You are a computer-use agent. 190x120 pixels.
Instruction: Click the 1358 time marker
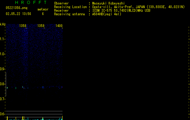point(23,26)
